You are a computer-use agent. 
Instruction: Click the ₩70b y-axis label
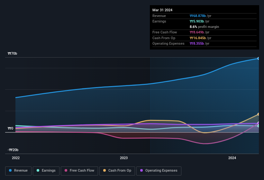[x=13, y=53]
